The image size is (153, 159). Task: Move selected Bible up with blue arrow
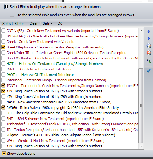coord(149,31)
